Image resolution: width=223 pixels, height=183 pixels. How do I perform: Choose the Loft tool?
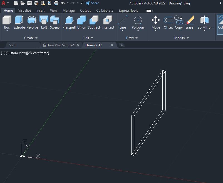click(44, 22)
